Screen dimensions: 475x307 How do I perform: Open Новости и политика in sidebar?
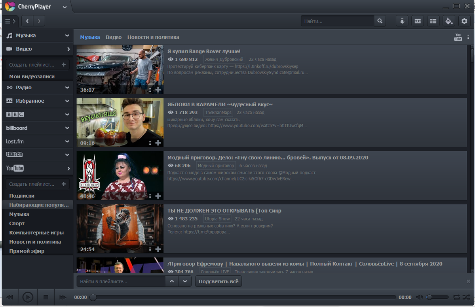35,242
